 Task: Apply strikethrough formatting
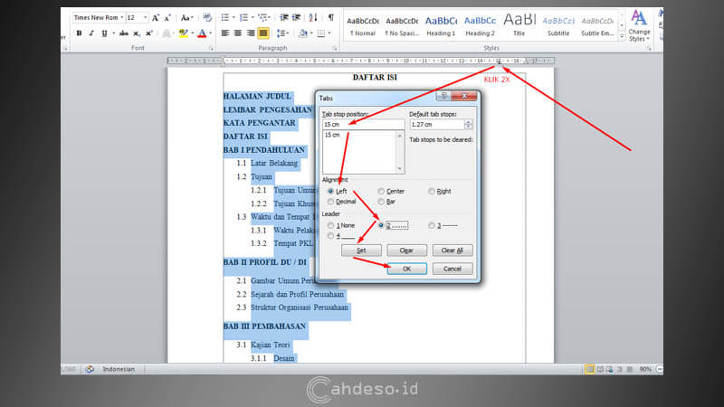coord(124,33)
